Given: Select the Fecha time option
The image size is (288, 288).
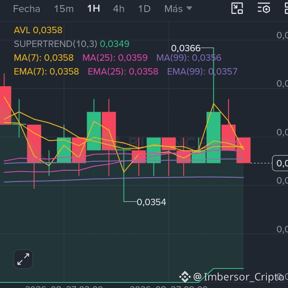Looking at the screenshot, I should (x=27, y=9).
